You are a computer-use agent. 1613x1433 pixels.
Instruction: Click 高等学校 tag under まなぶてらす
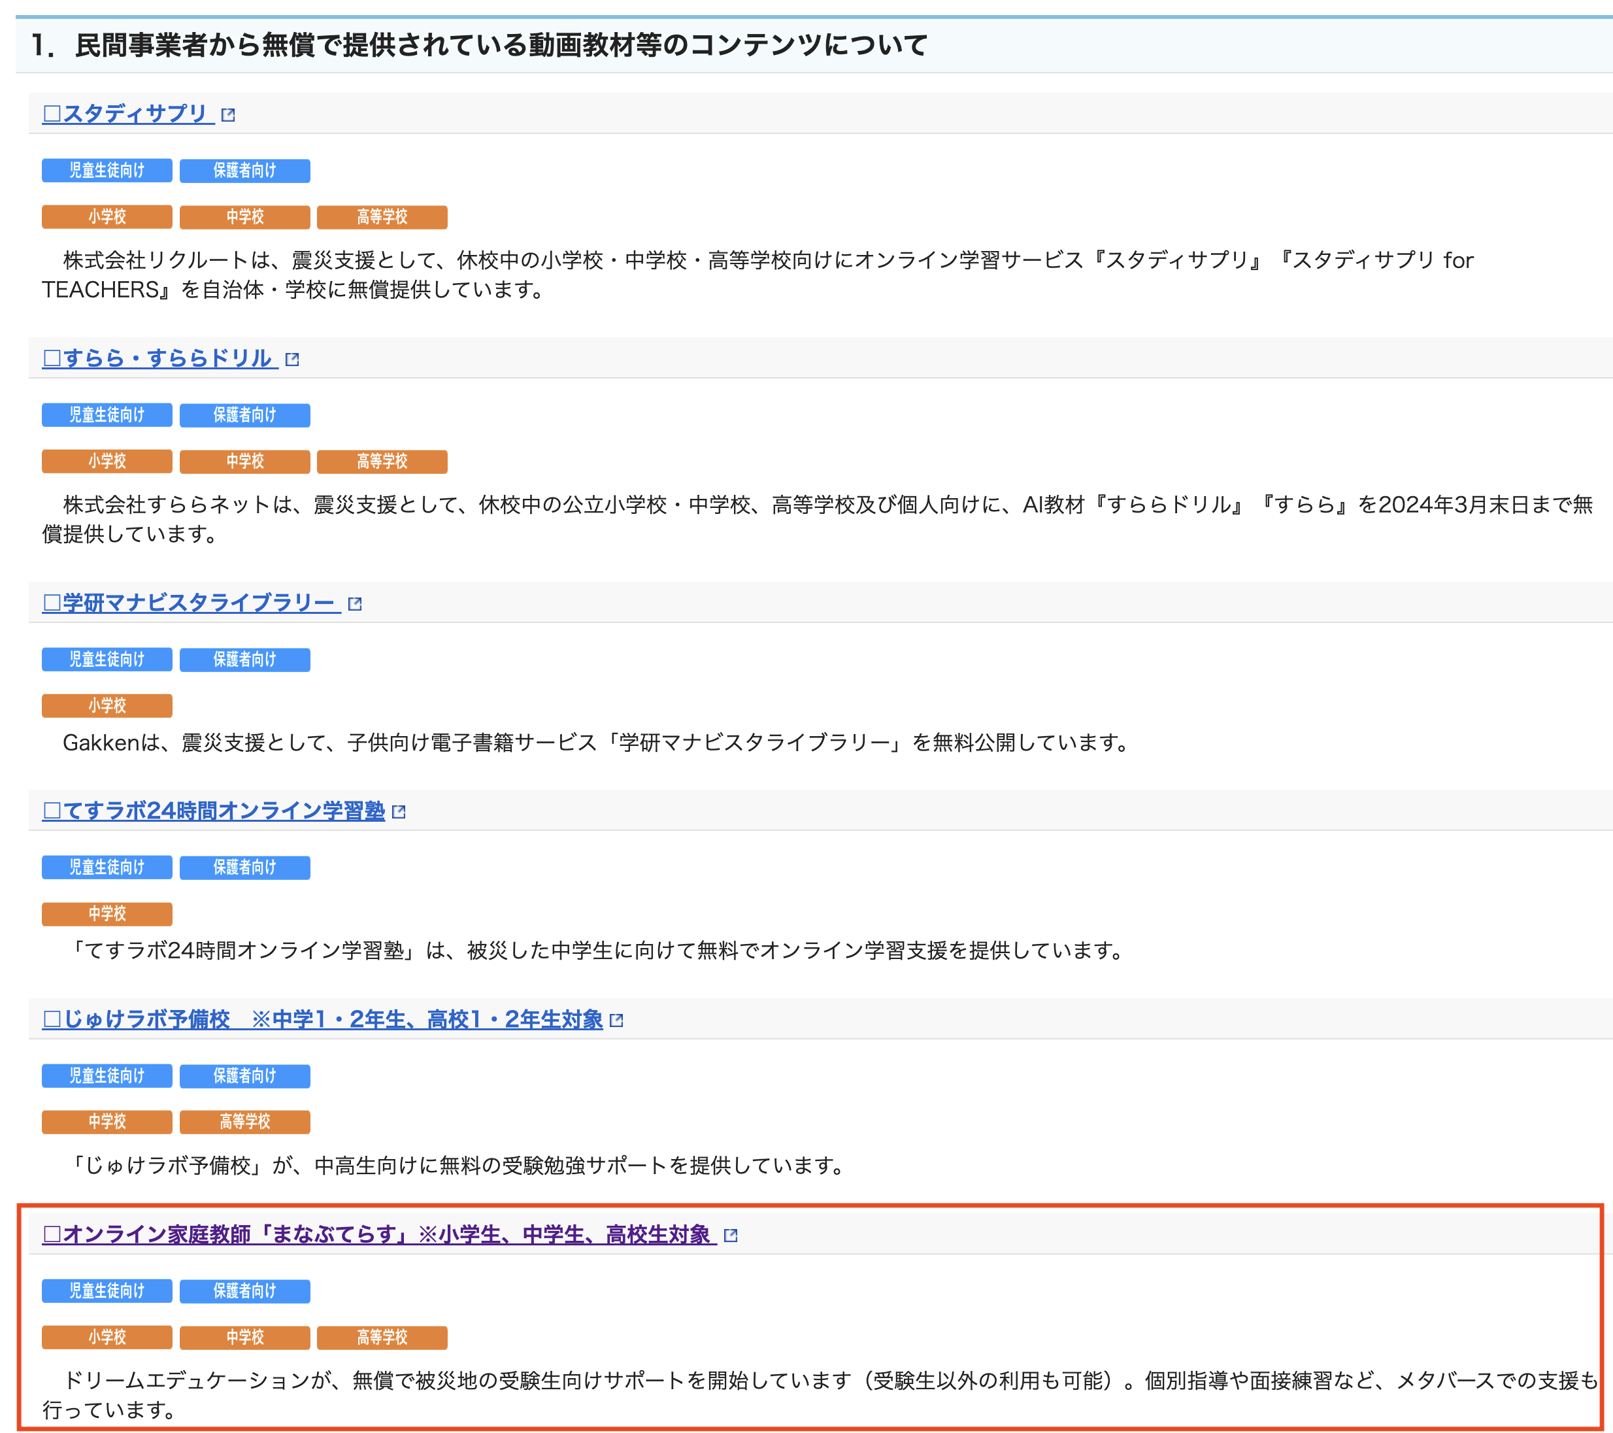(382, 1338)
